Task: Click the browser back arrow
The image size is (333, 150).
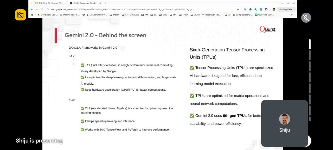Action: (32, 9)
